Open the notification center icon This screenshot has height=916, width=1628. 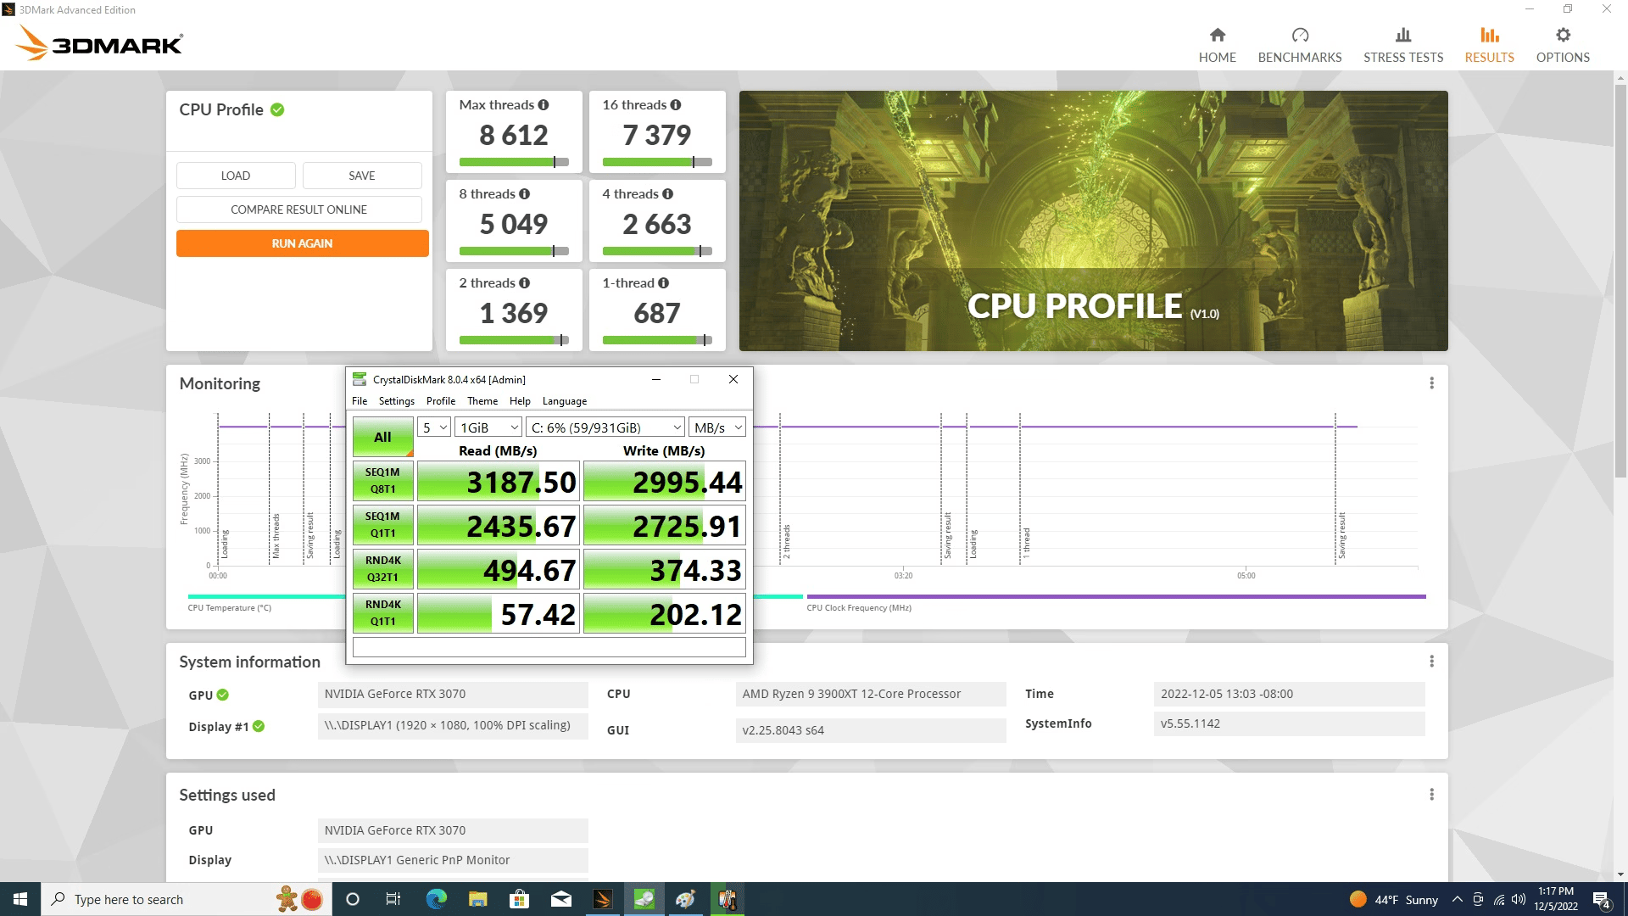coord(1602,900)
